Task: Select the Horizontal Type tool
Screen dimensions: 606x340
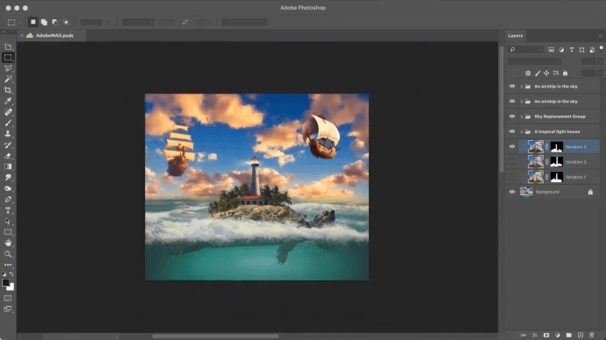Action: [x=8, y=210]
